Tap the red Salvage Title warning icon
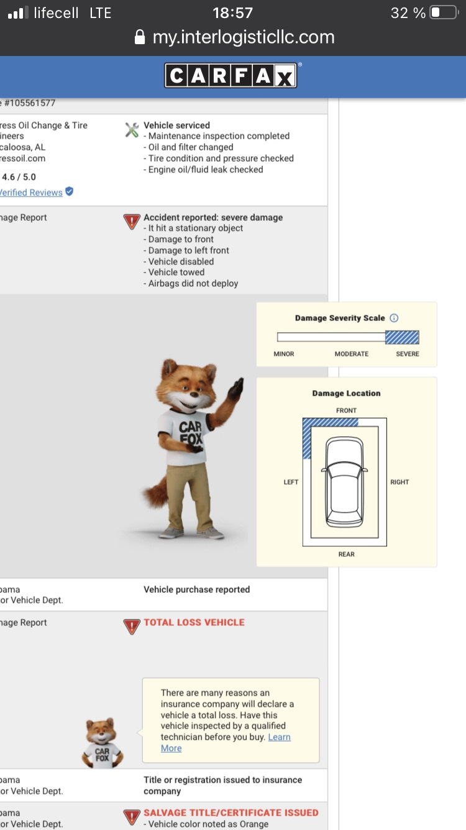The width and height of the screenshot is (466, 830). 132,816
